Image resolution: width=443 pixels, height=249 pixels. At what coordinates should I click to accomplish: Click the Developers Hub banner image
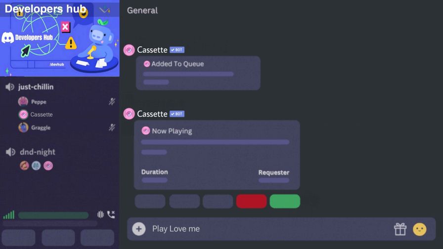pyautogui.click(x=60, y=38)
